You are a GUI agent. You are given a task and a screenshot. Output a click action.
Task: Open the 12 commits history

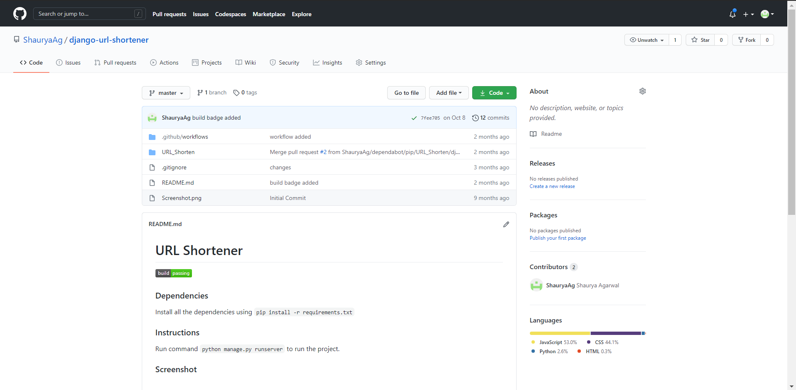490,118
